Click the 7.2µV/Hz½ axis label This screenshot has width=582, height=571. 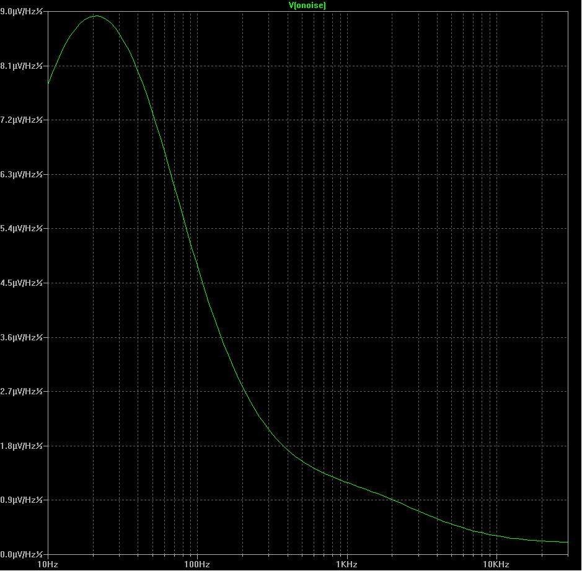point(22,120)
